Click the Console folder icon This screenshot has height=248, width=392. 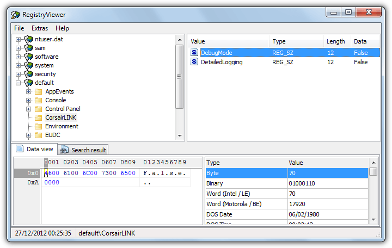click(38, 101)
